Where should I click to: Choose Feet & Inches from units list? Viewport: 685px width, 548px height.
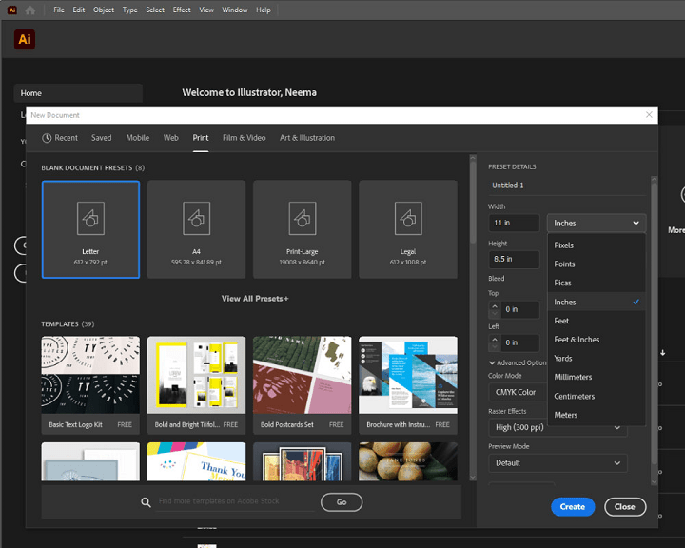(x=597, y=340)
